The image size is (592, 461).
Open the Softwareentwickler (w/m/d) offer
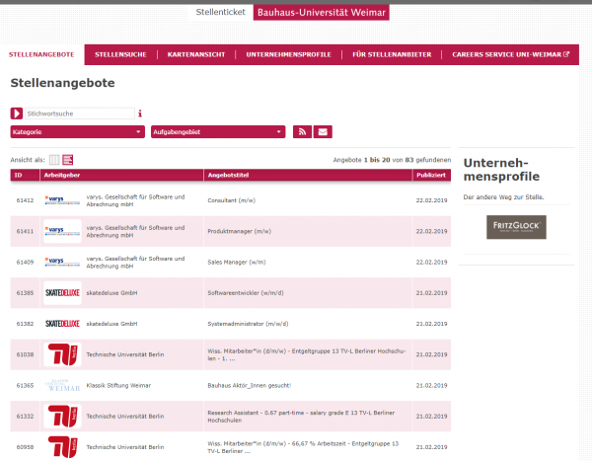coord(246,293)
